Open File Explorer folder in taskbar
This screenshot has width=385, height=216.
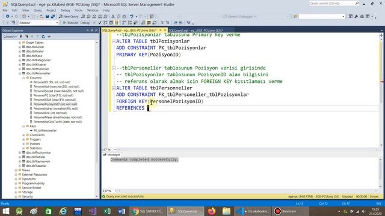pyautogui.click(x=226, y=211)
